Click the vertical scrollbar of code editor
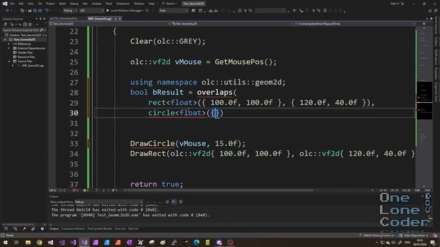 coord(424,106)
